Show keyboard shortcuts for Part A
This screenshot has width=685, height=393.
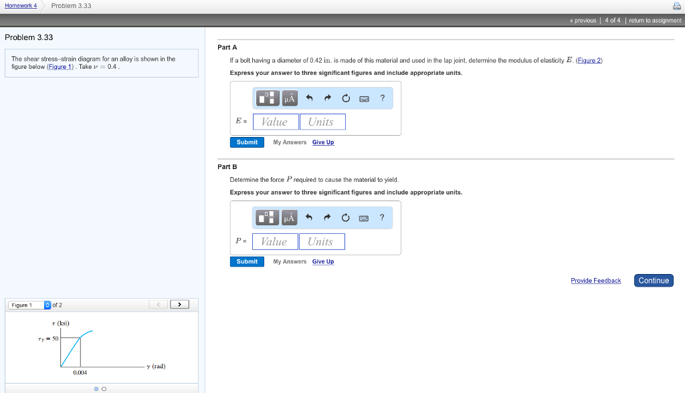click(x=364, y=99)
